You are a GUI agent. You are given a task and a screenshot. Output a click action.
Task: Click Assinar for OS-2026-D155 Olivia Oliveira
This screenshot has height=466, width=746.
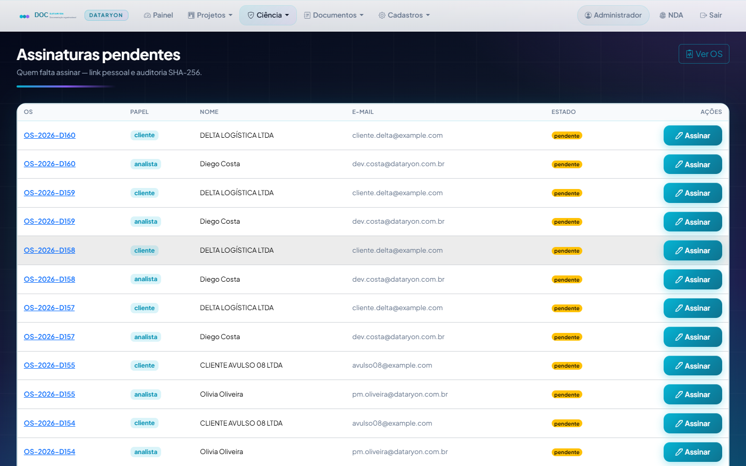[693, 395]
